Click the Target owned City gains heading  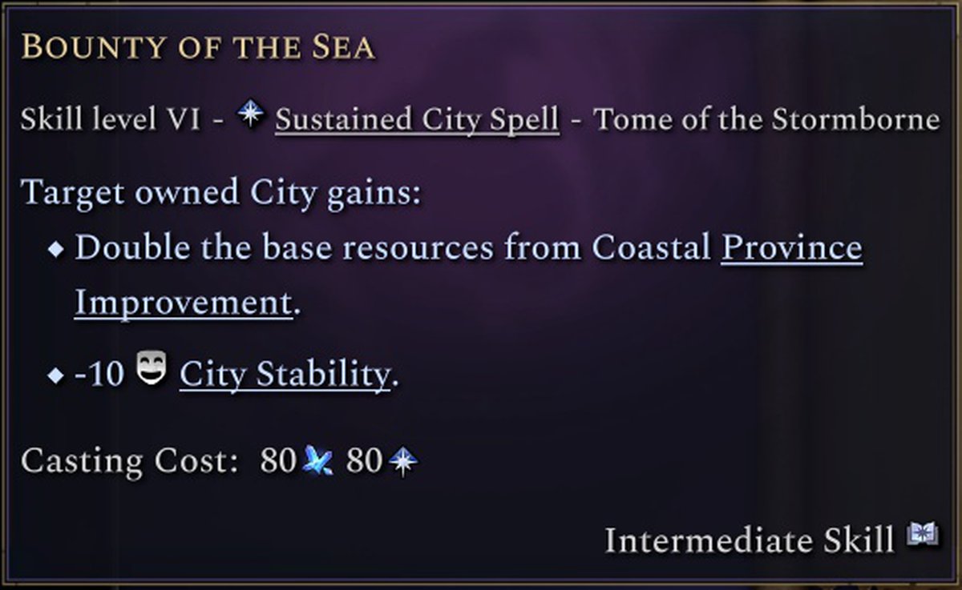tap(221, 193)
